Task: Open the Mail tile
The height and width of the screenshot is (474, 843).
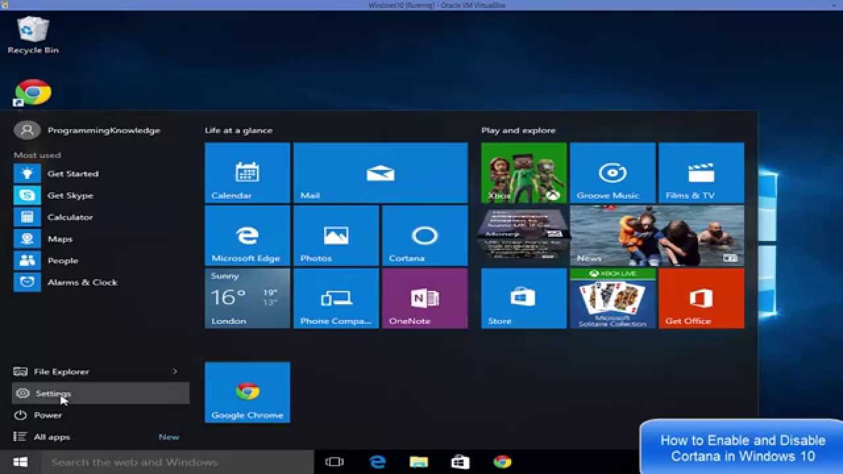Action: 381,172
